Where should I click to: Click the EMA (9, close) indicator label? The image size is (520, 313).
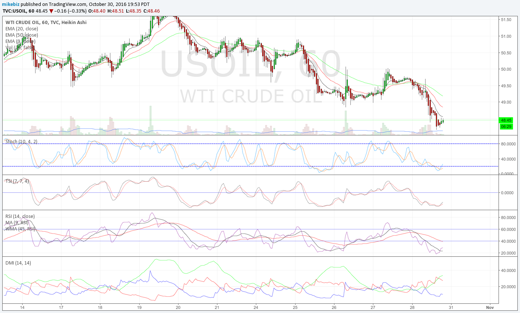(x=20, y=41)
